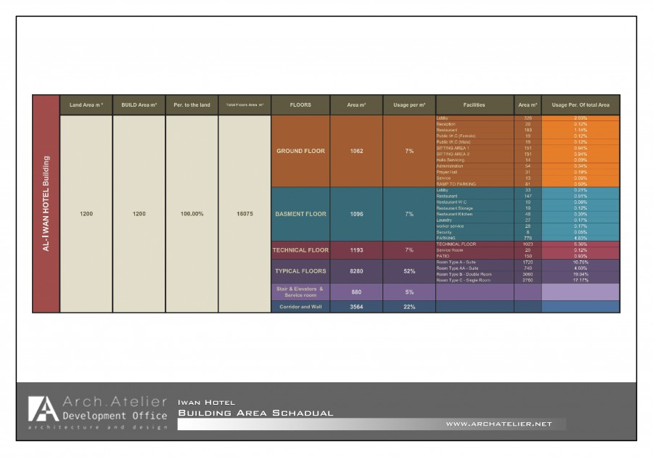
Task: Click the Usage Per. Of total Area header
Action: [x=580, y=105]
